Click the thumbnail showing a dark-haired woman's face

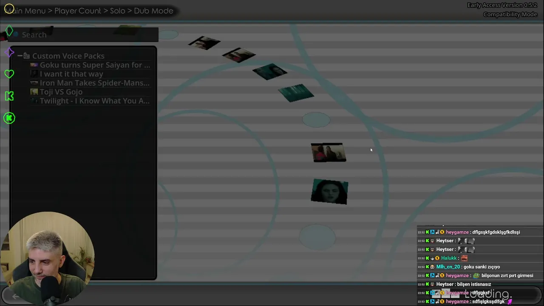(329, 192)
